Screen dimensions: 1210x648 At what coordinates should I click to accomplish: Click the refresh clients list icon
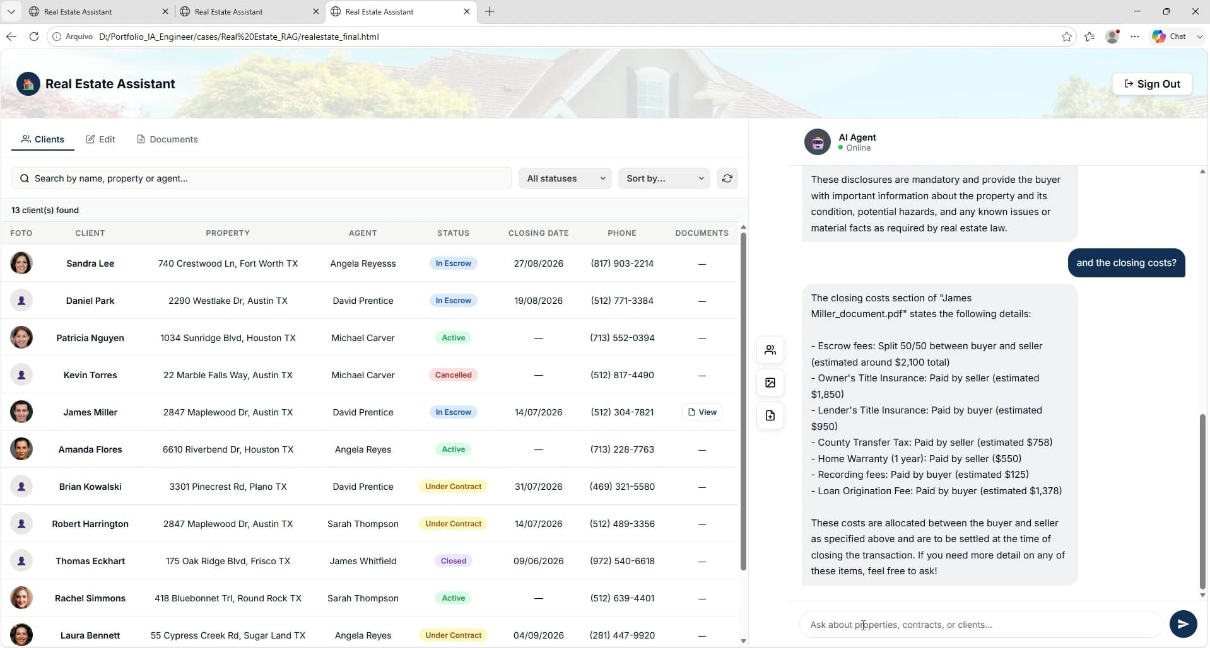click(x=727, y=178)
